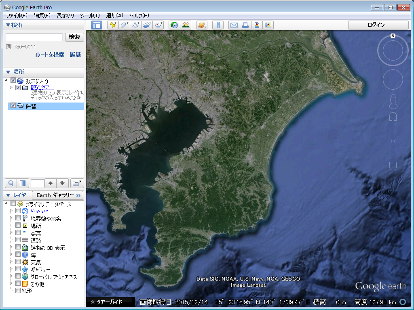Toggle the sidebar visibility button
The height and width of the screenshot is (310, 414).
coord(97,25)
